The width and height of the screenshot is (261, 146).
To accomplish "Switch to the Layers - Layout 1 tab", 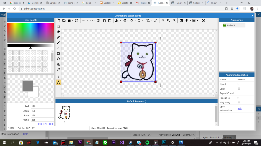I will pos(210,137).
